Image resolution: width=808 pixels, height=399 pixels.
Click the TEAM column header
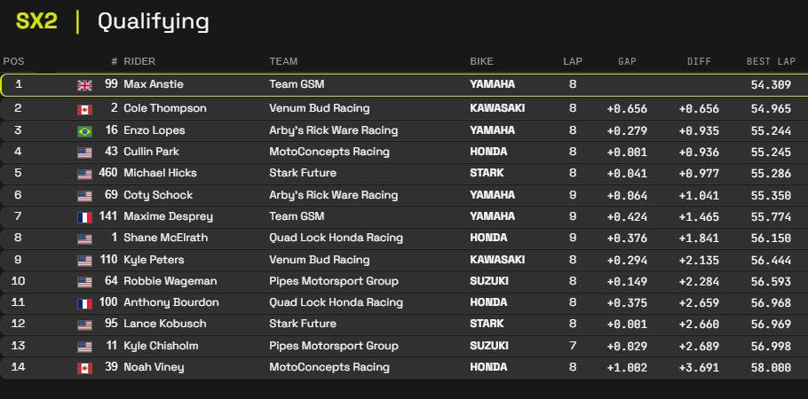[283, 61]
